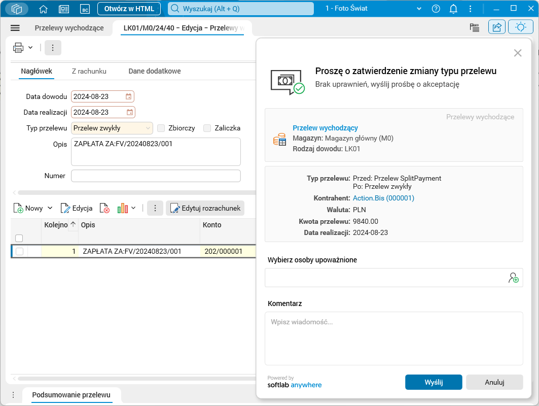Sort by Kolejno column arrow
The height and width of the screenshot is (406, 539).
coord(73,225)
